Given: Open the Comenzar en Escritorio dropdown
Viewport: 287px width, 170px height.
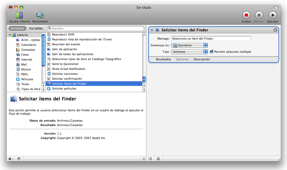Looking at the screenshot, I should 189,45.
